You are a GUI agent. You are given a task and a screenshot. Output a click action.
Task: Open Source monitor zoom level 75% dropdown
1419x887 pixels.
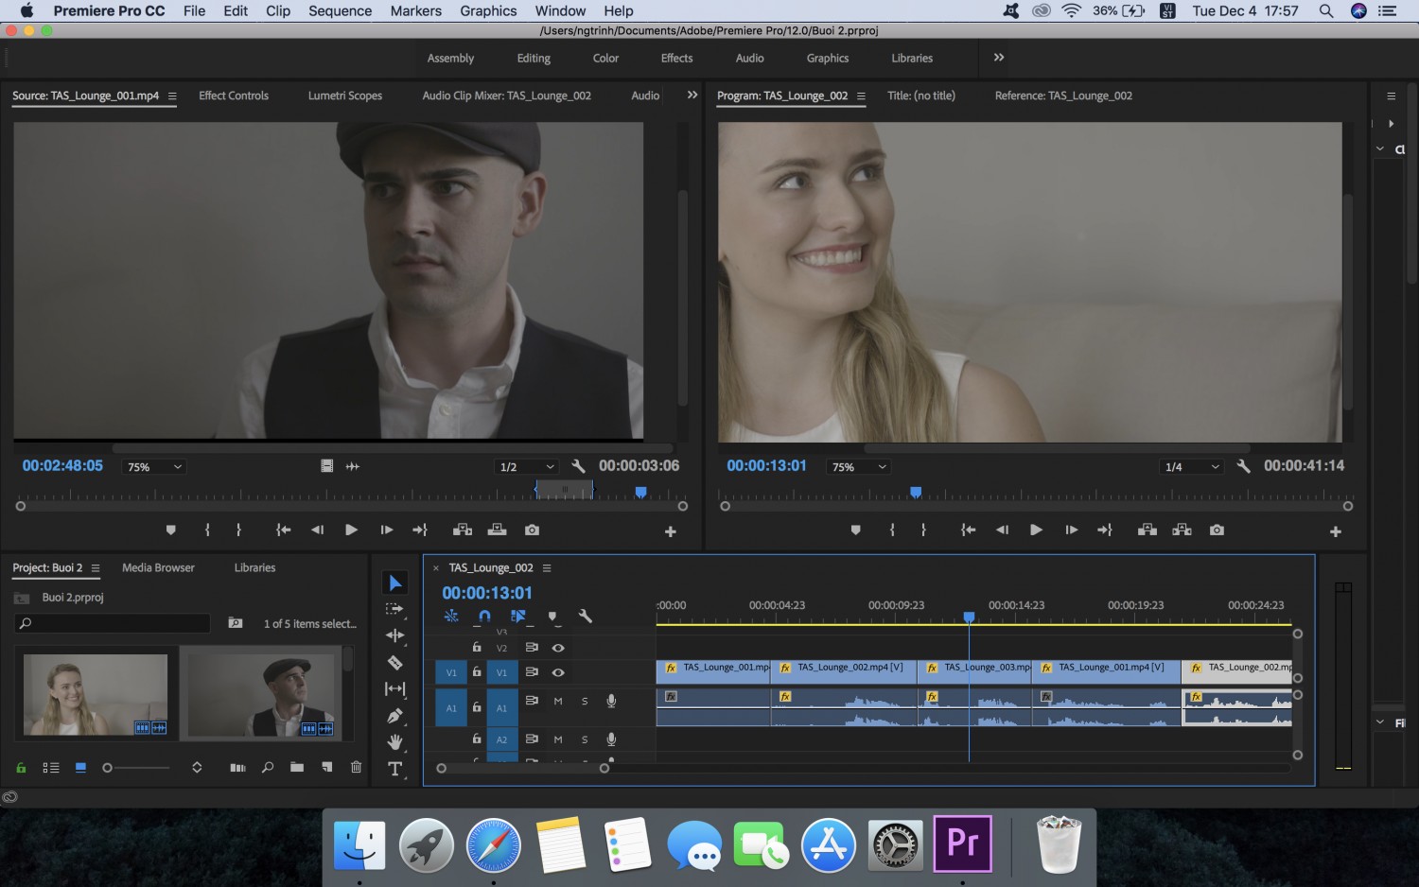tap(154, 467)
